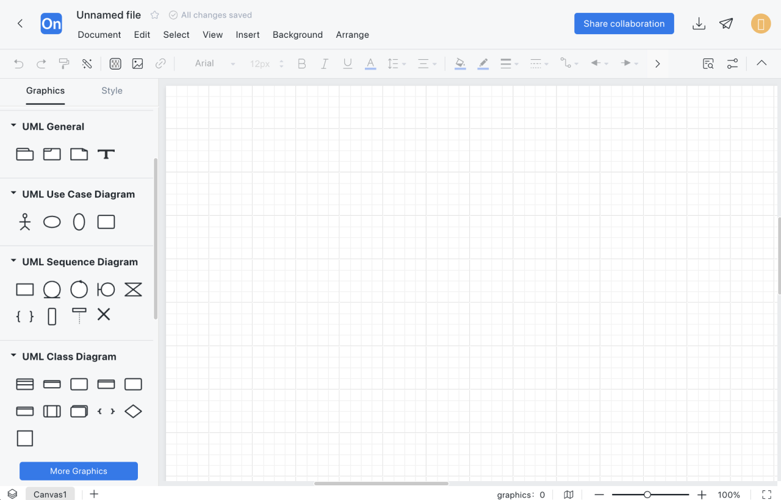781x500 pixels.
Task: Switch to the Style tab
Action: 112,91
